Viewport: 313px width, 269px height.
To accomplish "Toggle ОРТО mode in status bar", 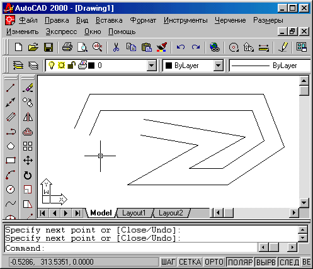I will tap(214, 262).
